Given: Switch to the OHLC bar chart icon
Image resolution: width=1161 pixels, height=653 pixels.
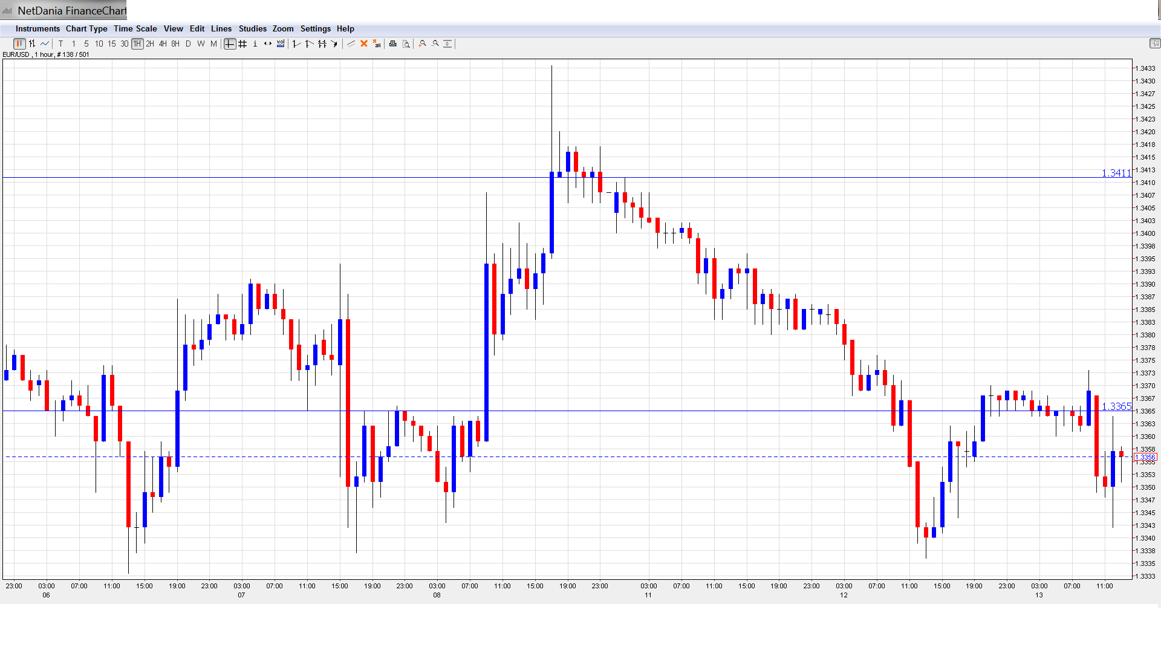Looking at the screenshot, I should [32, 44].
